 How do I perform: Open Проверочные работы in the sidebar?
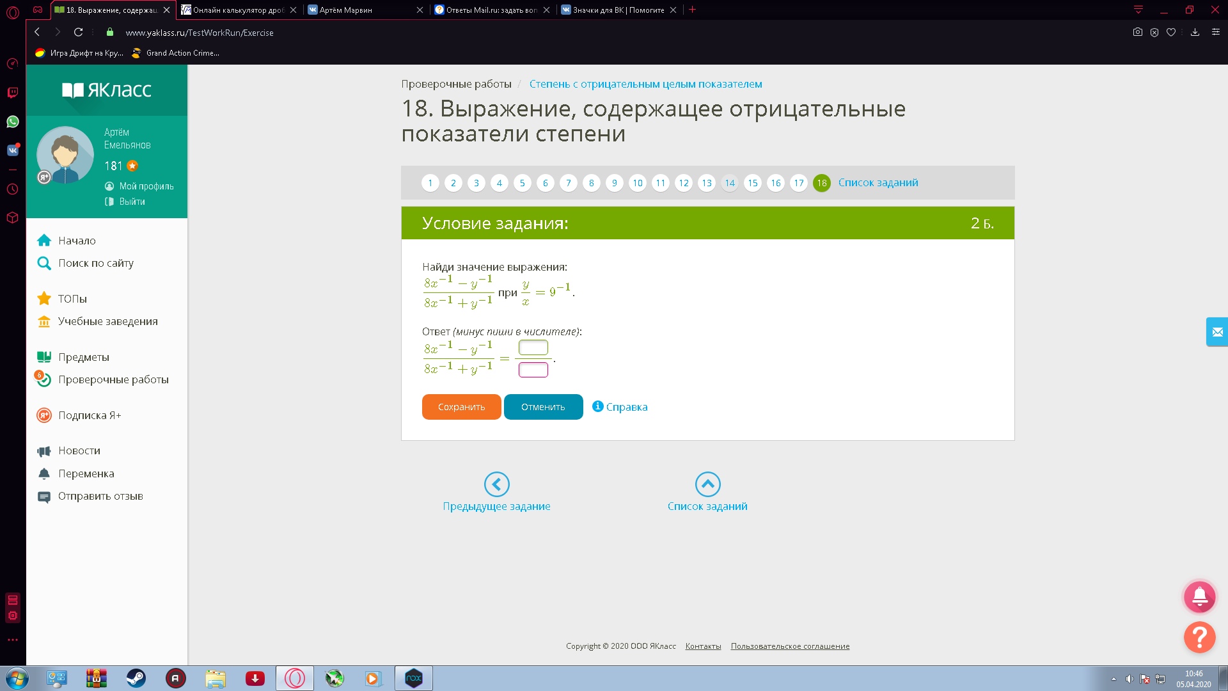click(113, 379)
